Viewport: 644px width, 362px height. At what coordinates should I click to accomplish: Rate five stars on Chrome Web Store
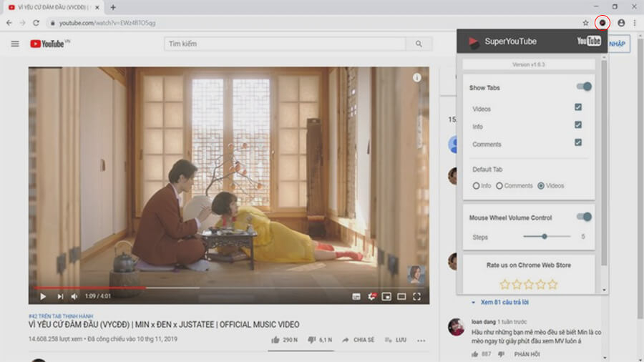[x=553, y=284]
